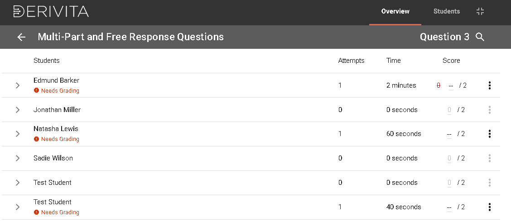Screen dimensions: 511x221
Task: Expand Edmund Barker's row
Action: tap(18, 85)
